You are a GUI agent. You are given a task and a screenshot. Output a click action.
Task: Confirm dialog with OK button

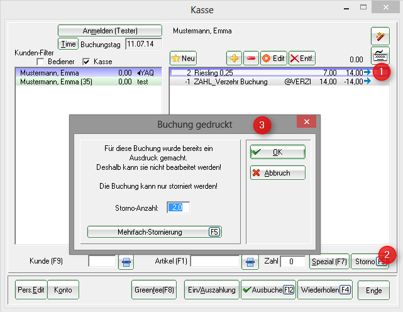pyautogui.click(x=277, y=152)
